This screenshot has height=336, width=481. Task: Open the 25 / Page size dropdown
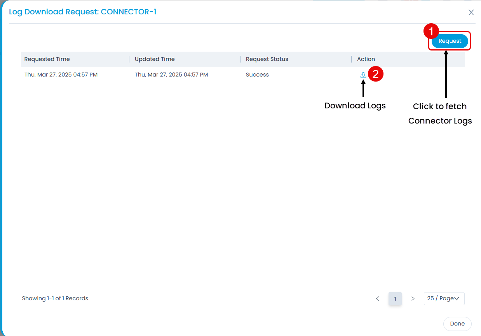coord(444,298)
